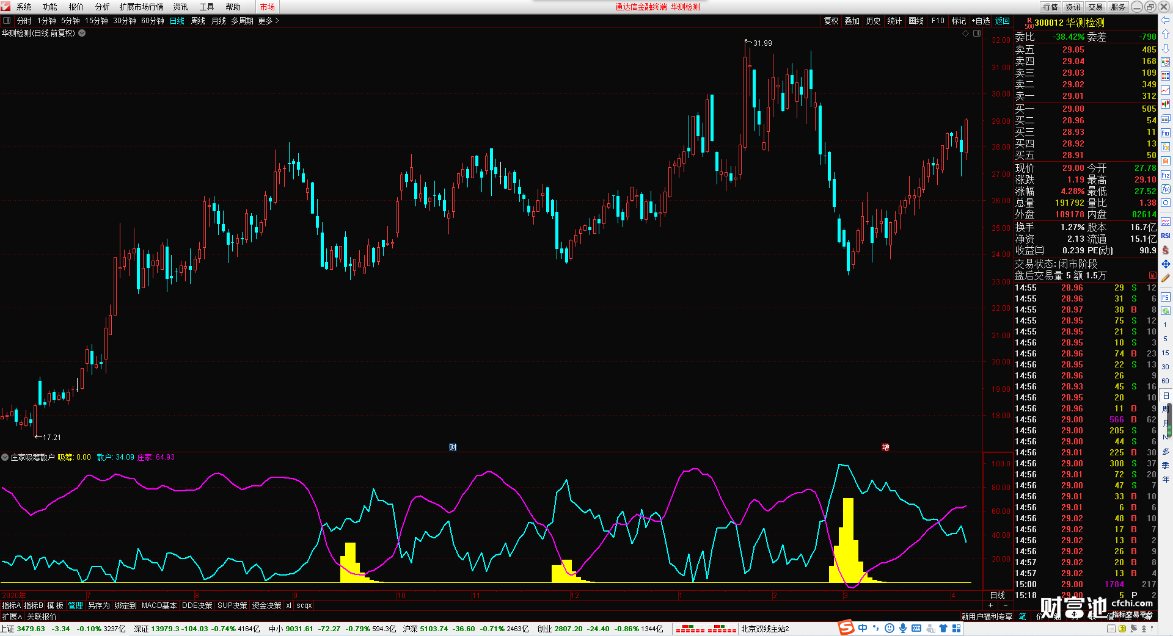The width and height of the screenshot is (1173, 636).
Task: Open the 历史 history dropdown
Action: (873, 21)
